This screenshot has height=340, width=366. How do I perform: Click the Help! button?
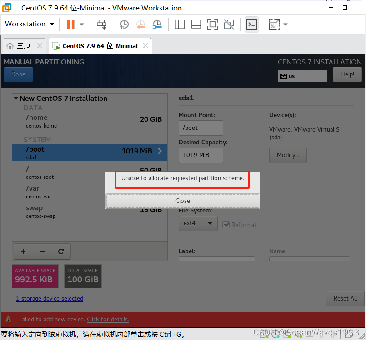click(x=347, y=74)
